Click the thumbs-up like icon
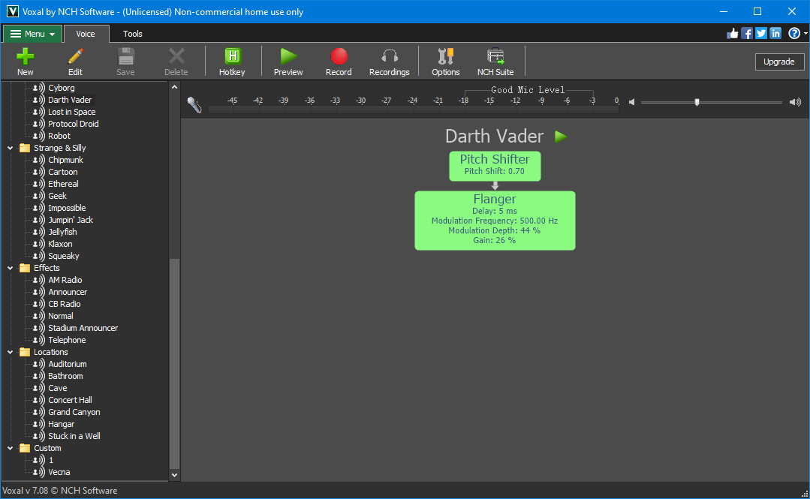 pyautogui.click(x=733, y=34)
